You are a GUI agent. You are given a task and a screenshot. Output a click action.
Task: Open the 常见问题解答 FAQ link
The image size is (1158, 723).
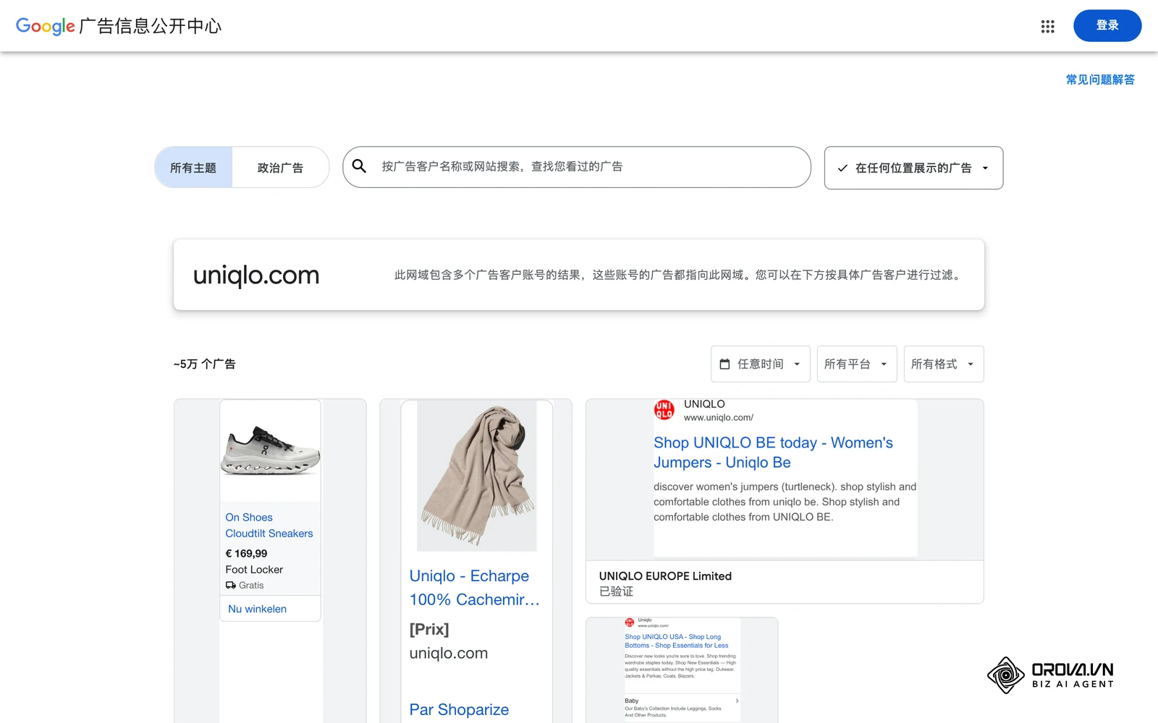click(1100, 80)
